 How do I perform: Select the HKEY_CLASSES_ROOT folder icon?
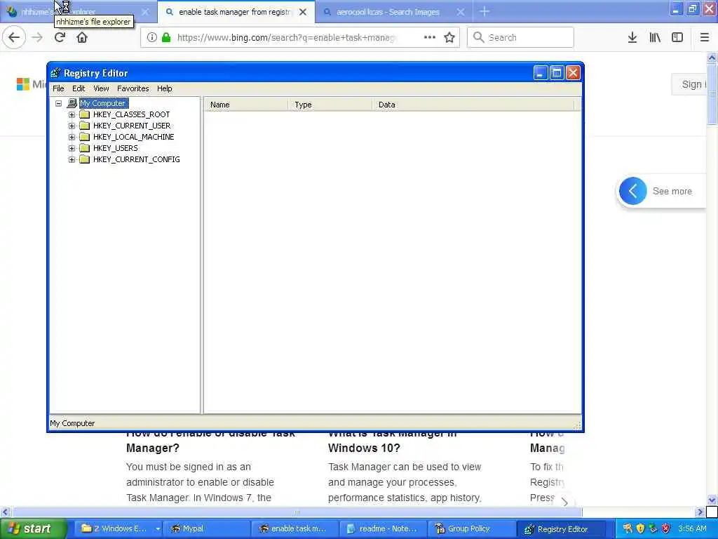click(x=84, y=114)
